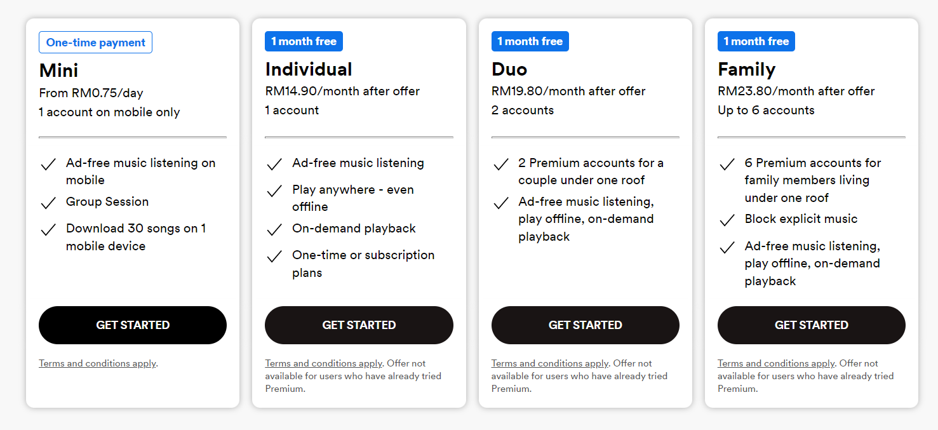938x430 pixels.
Task: Click checkmark beside On-demand playback
Action: (274, 230)
